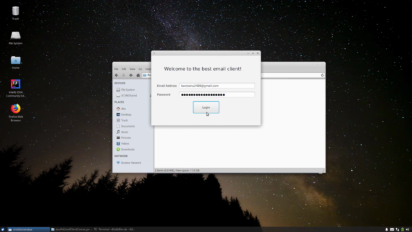Go up to the parent folder

point(131,75)
